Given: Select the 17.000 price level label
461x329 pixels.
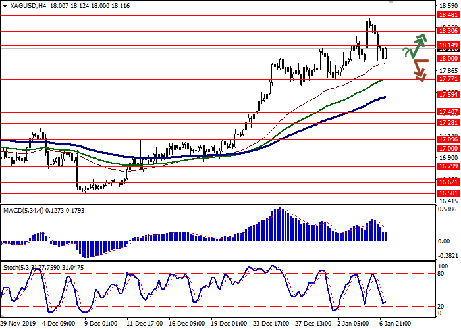Looking at the screenshot, I should (447, 149).
